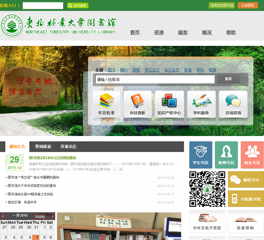The height and width of the screenshot is (240, 264).
Task: Open the 图书馆举办第64期读者沙龙预告 notice
Action: 30,194
